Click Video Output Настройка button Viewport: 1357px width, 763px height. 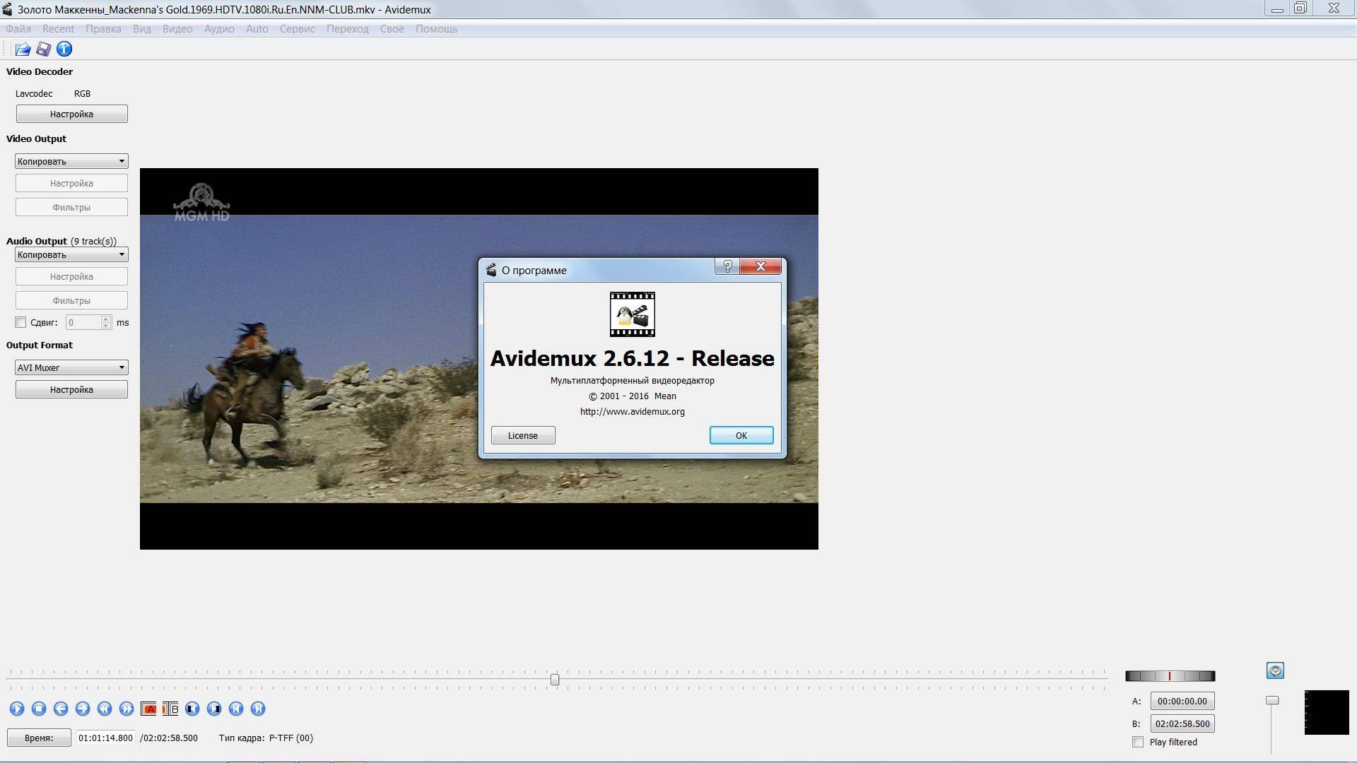tap(71, 183)
